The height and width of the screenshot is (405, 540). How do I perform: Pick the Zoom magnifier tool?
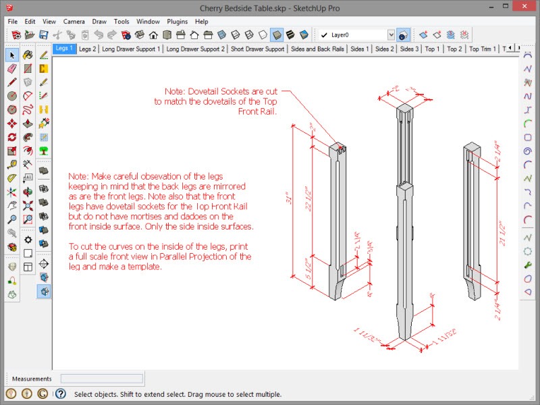[12, 219]
